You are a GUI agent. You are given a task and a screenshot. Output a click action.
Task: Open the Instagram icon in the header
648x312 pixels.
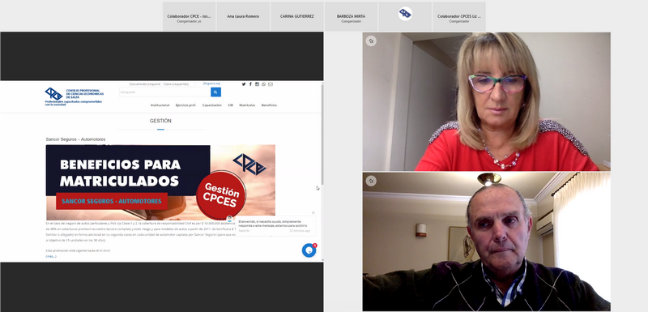[257, 84]
